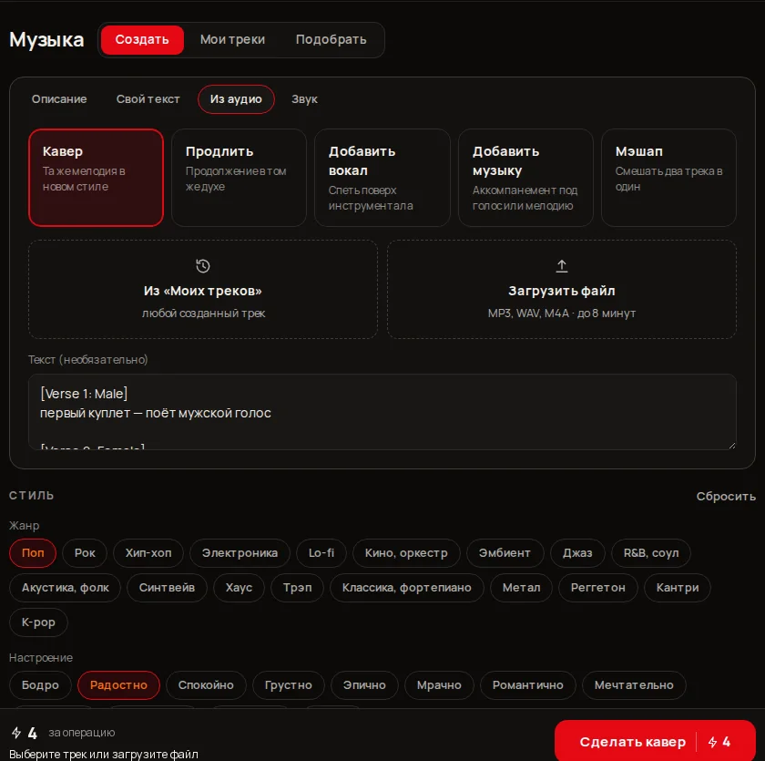This screenshot has width=765, height=761.
Task: Pick the Эпично mood chip
Action: coord(364,685)
